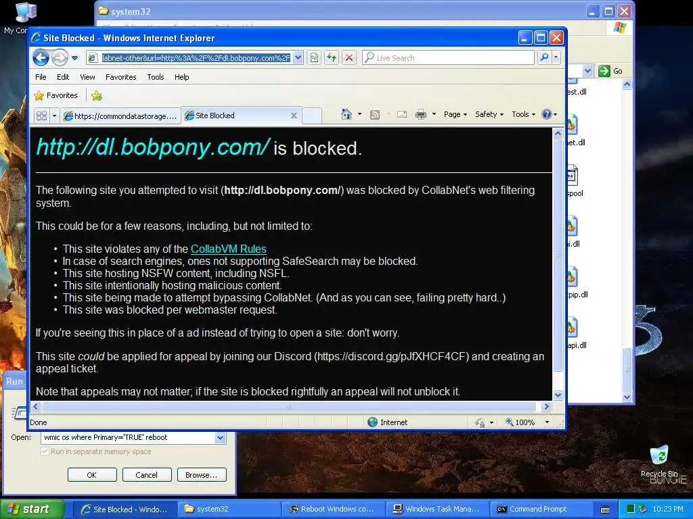Open the Tools menu in menu bar

click(x=156, y=77)
